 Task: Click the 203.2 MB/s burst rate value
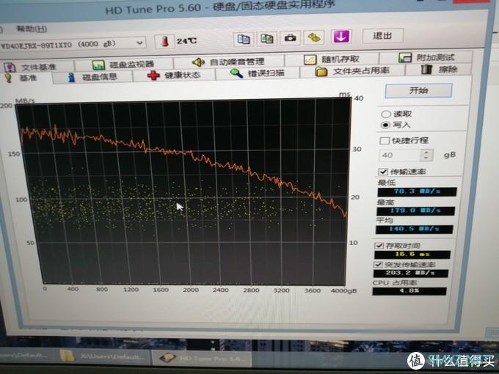(411, 274)
